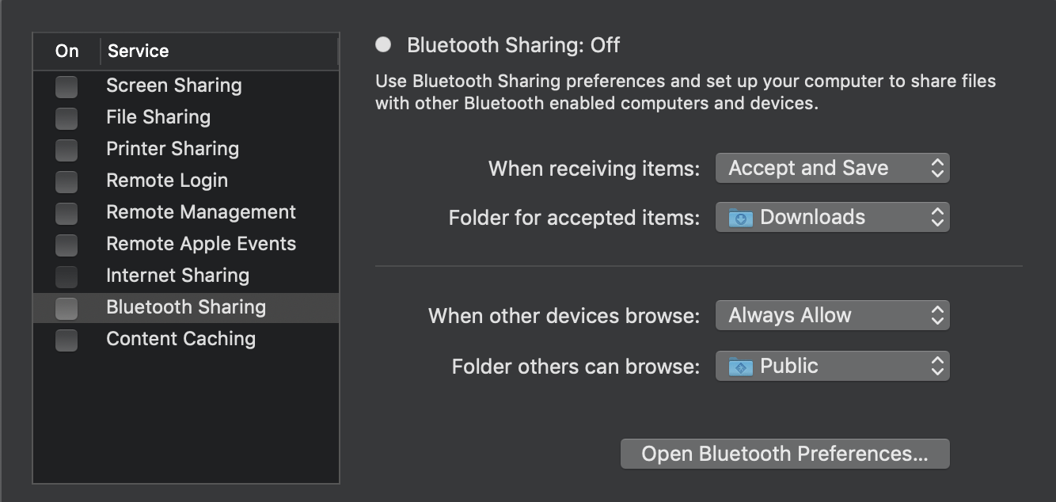Image resolution: width=1056 pixels, height=502 pixels.
Task: Enable the Content Caching checkbox
Action: (x=66, y=340)
